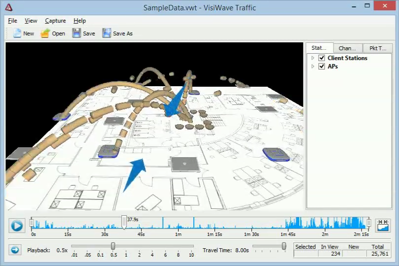This screenshot has height=266, width=399.
Task: Switch to the Chan... tab
Action: coord(348,48)
